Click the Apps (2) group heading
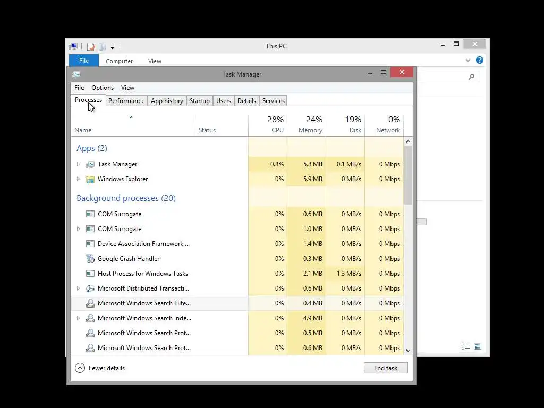The image size is (544, 408). [x=91, y=149]
